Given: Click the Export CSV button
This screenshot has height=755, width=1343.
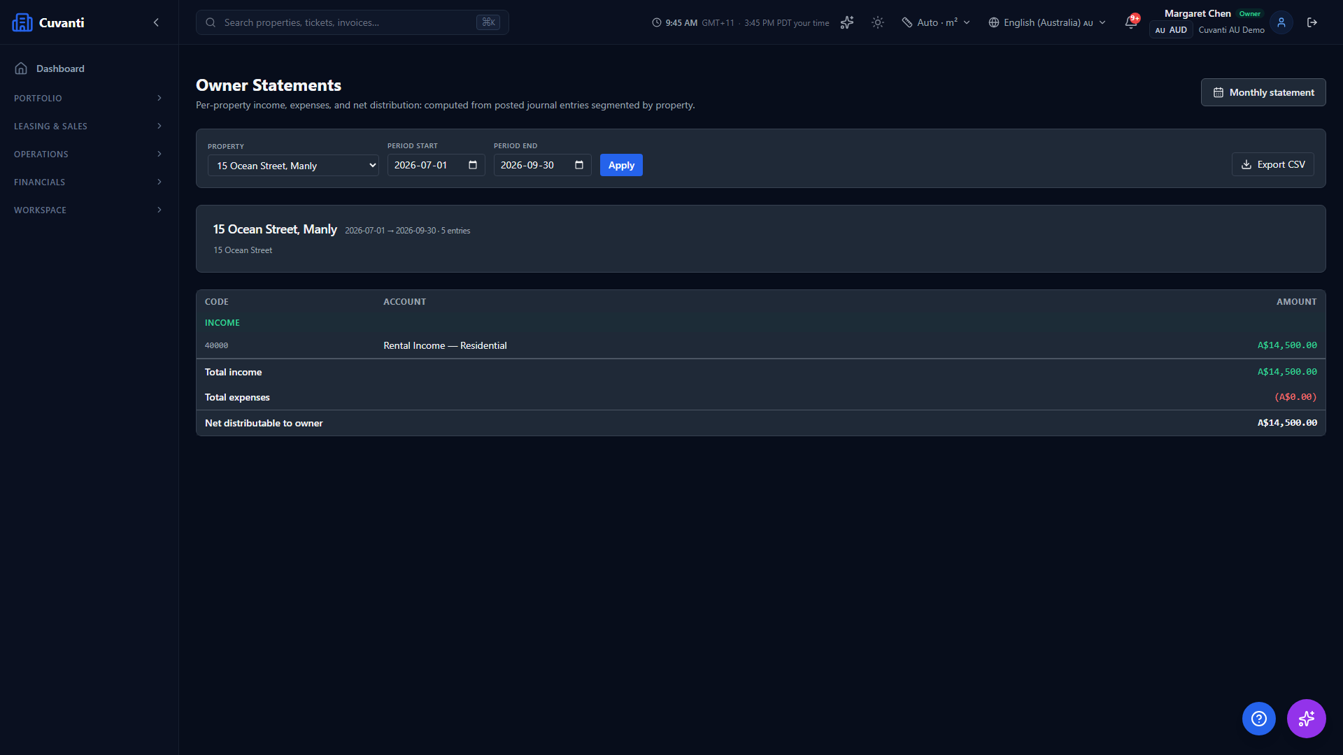Looking at the screenshot, I should click(1272, 164).
